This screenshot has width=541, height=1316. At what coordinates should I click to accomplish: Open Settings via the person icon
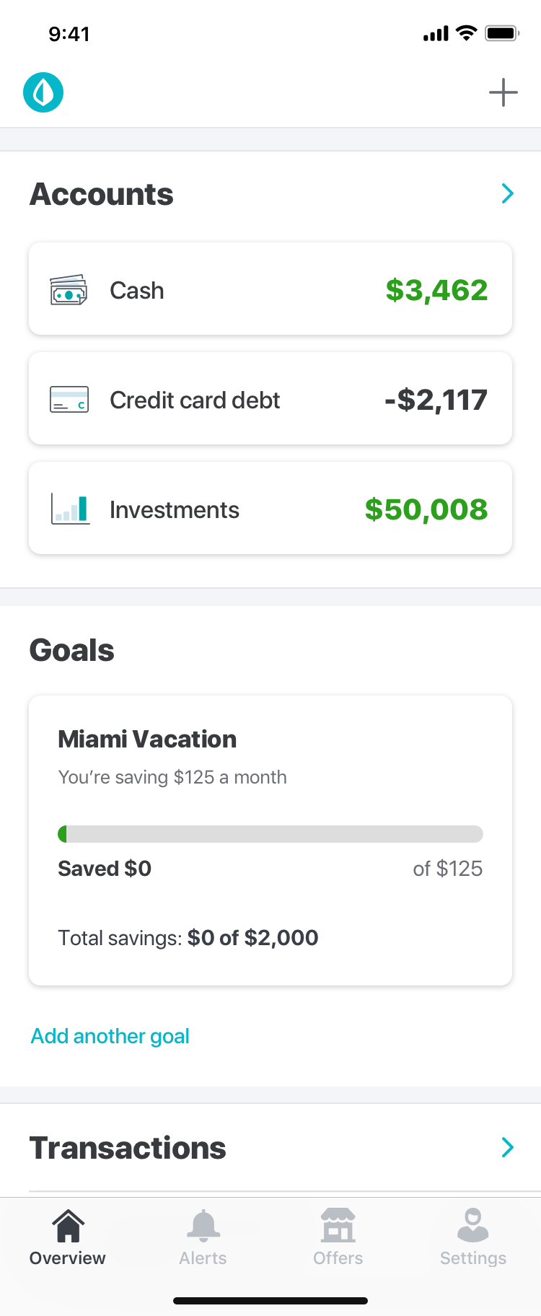[473, 1225]
